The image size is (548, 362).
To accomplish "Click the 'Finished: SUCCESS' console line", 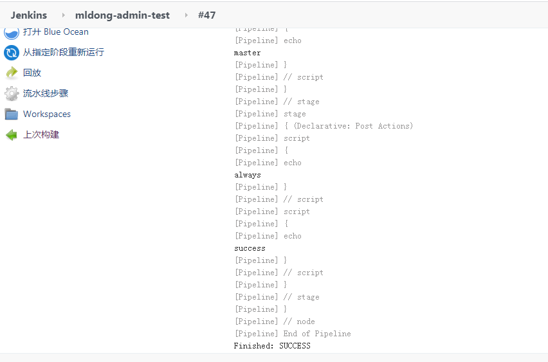I will coord(272,346).
